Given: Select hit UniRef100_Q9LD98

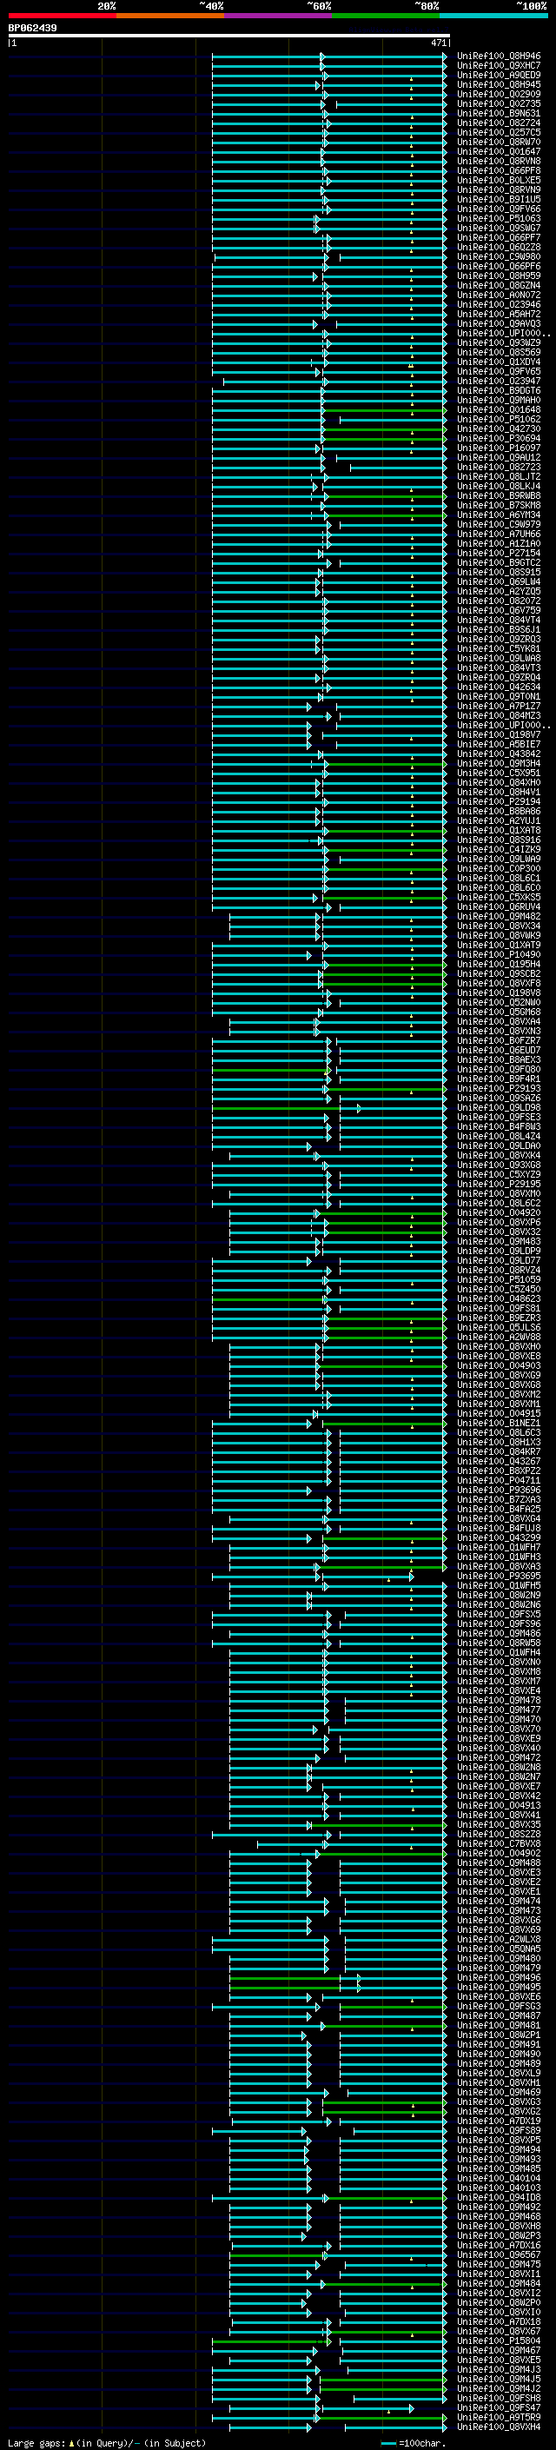Looking at the screenshot, I should 499,1107.
